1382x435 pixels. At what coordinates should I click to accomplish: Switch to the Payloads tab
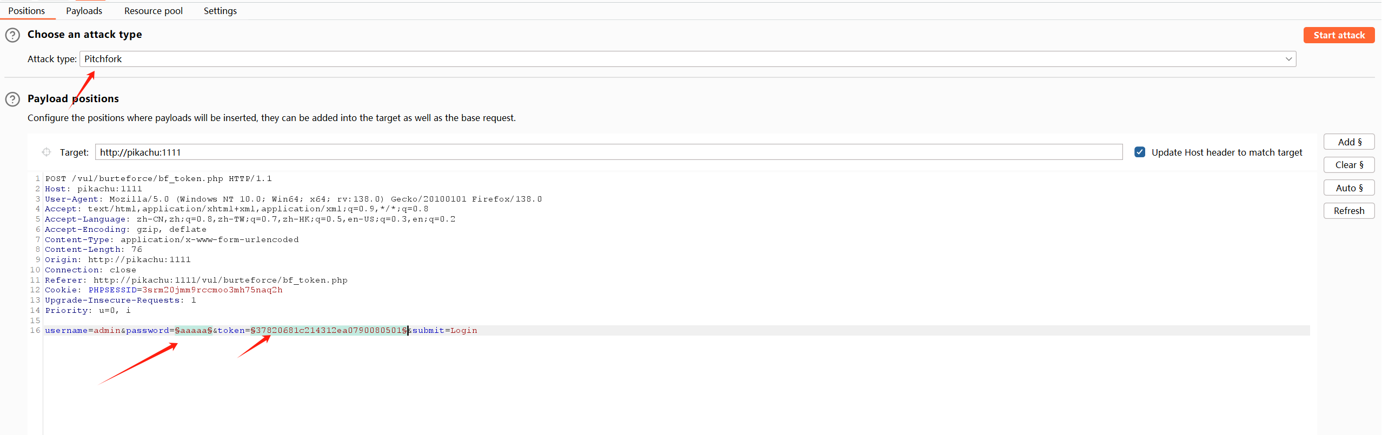click(x=84, y=11)
